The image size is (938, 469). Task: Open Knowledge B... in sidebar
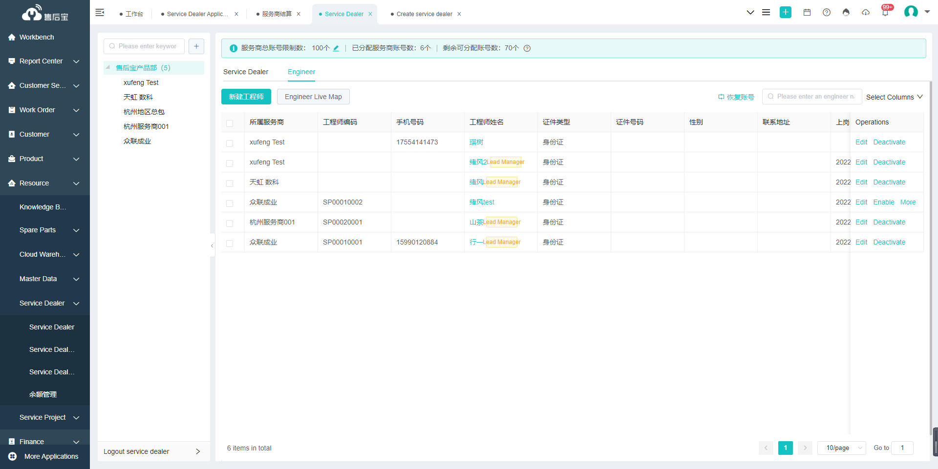click(x=43, y=207)
